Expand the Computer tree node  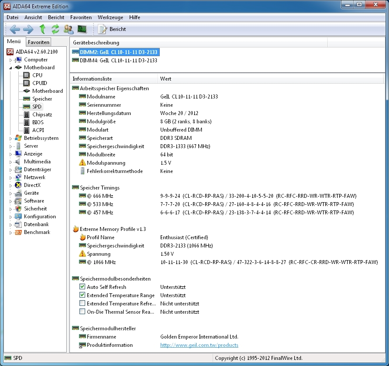pyautogui.click(x=11, y=60)
